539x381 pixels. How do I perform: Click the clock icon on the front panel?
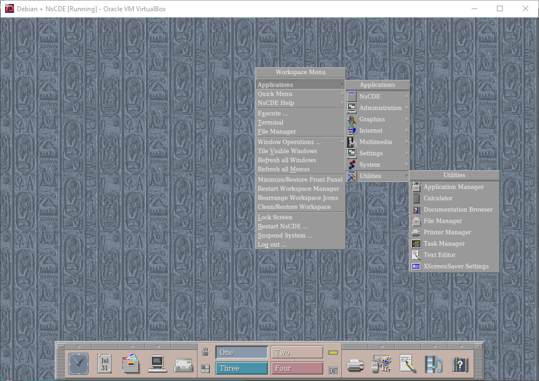[78, 364]
